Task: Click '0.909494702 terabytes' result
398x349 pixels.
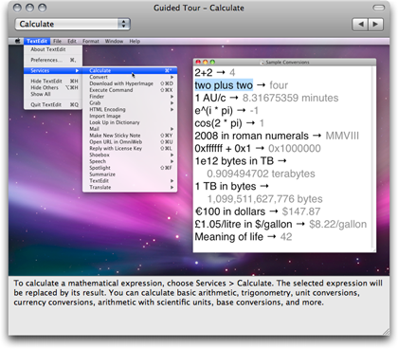Action: pos(261,174)
